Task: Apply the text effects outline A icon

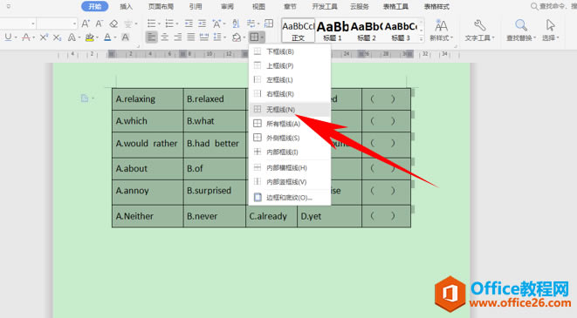Action: [x=72, y=37]
